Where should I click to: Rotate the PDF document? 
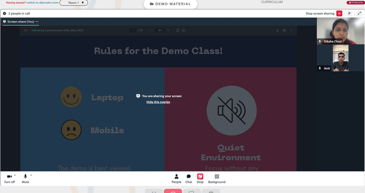[x=184, y=31]
